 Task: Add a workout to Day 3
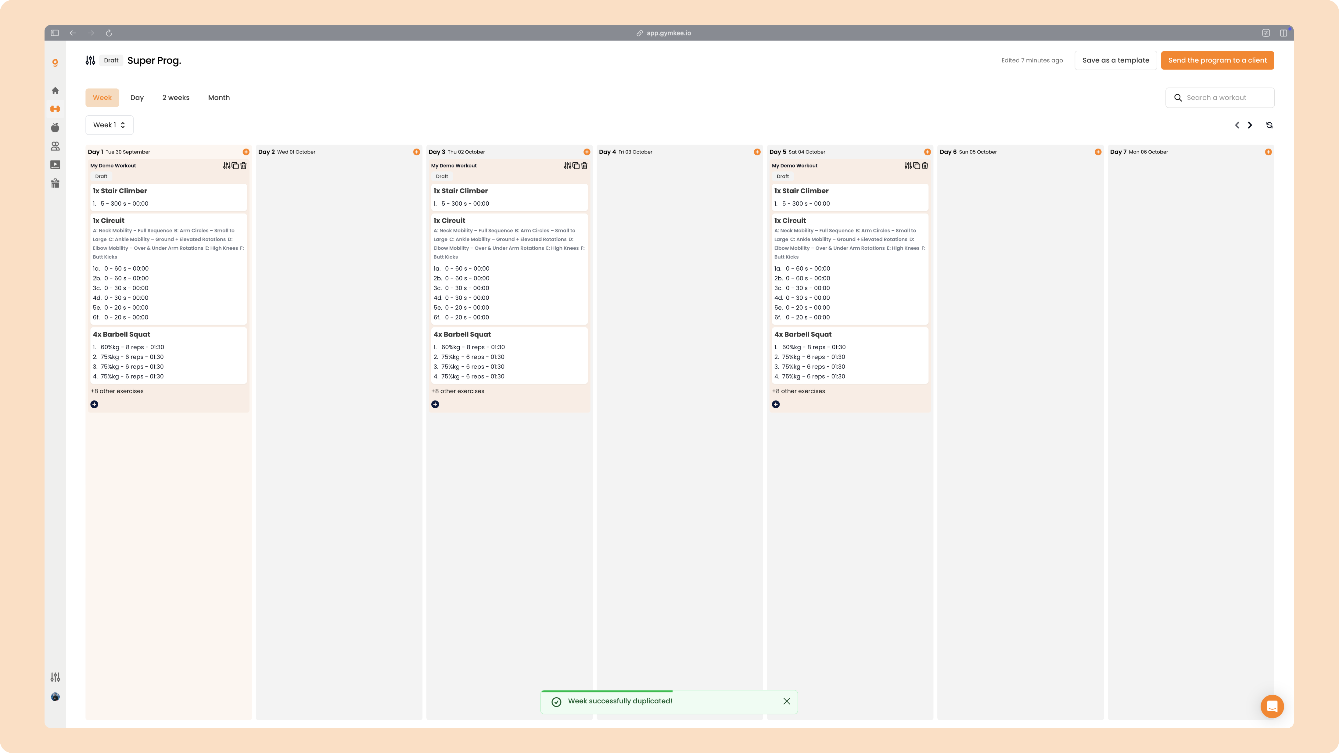coord(587,152)
